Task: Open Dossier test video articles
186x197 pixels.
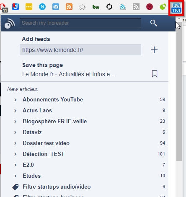Action: tap(46, 143)
